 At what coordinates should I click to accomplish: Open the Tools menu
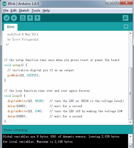click(36, 11)
